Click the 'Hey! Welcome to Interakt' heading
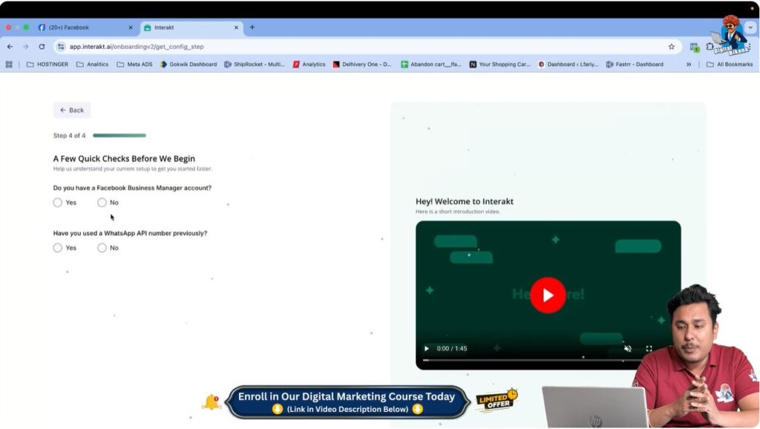Image resolution: width=760 pixels, height=429 pixels. [465, 201]
